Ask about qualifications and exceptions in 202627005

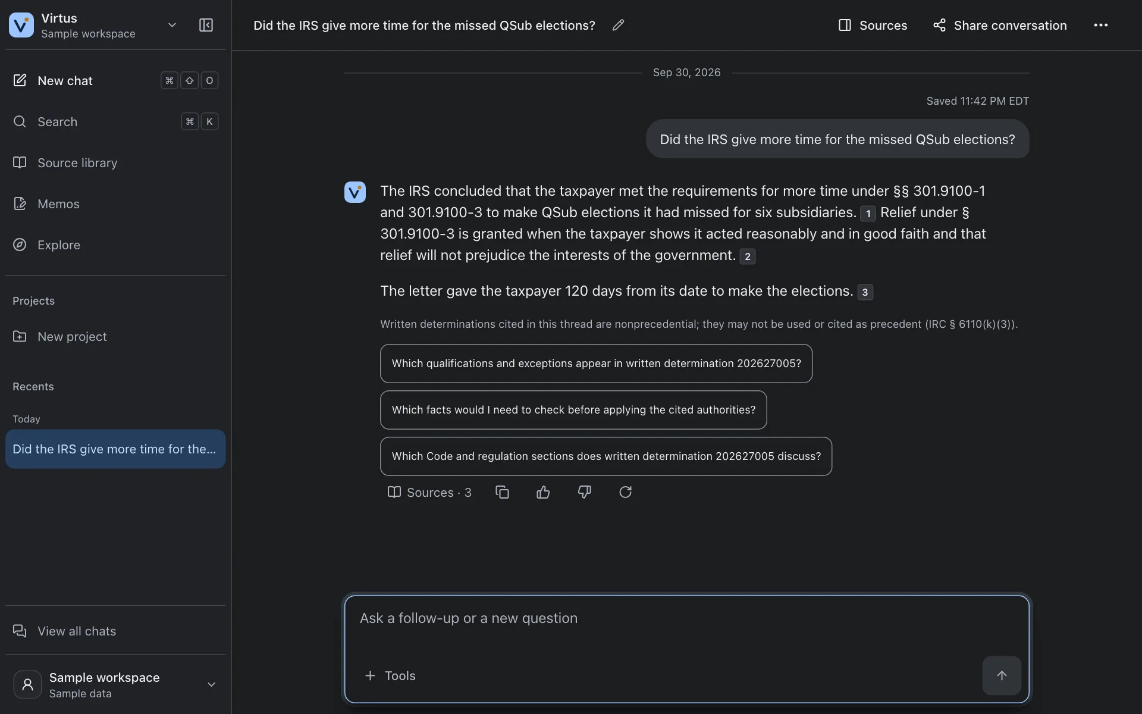coord(596,364)
